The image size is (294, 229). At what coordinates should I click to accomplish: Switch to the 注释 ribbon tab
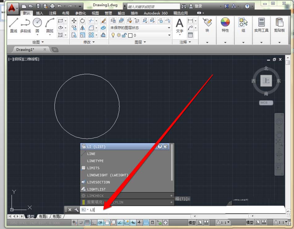coord(52,13)
